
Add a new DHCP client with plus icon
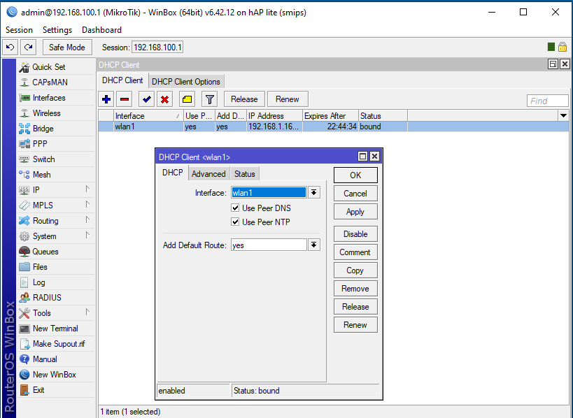106,99
